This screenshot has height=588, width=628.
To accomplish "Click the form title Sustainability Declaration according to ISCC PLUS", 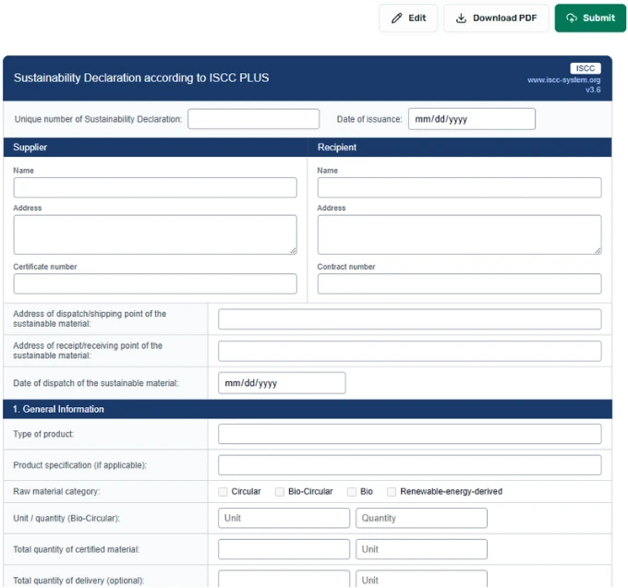I will pos(141,78).
